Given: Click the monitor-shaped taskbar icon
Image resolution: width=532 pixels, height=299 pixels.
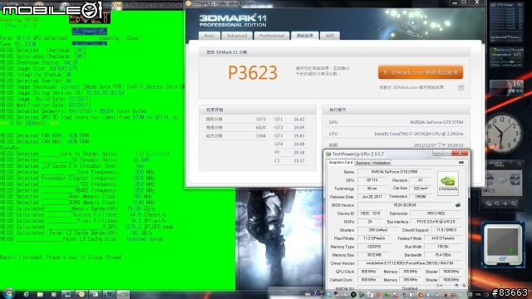Looking at the screenshot, I should coord(67,294).
